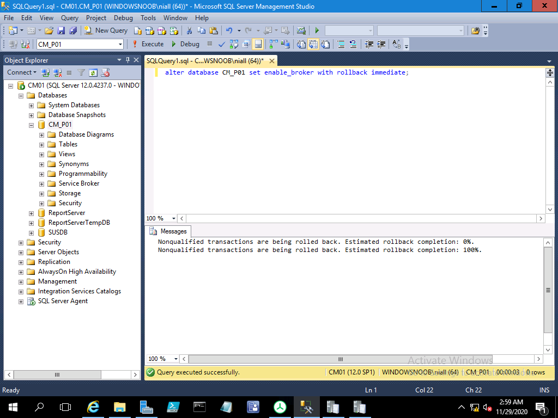Switch output to Results to File
The image size is (558, 418).
pyautogui.click(x=325, y=44)
